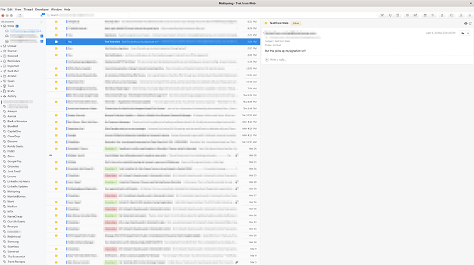
Task: Click the compose new message icon
Action: pyautogui.click(x=20, y=15)
